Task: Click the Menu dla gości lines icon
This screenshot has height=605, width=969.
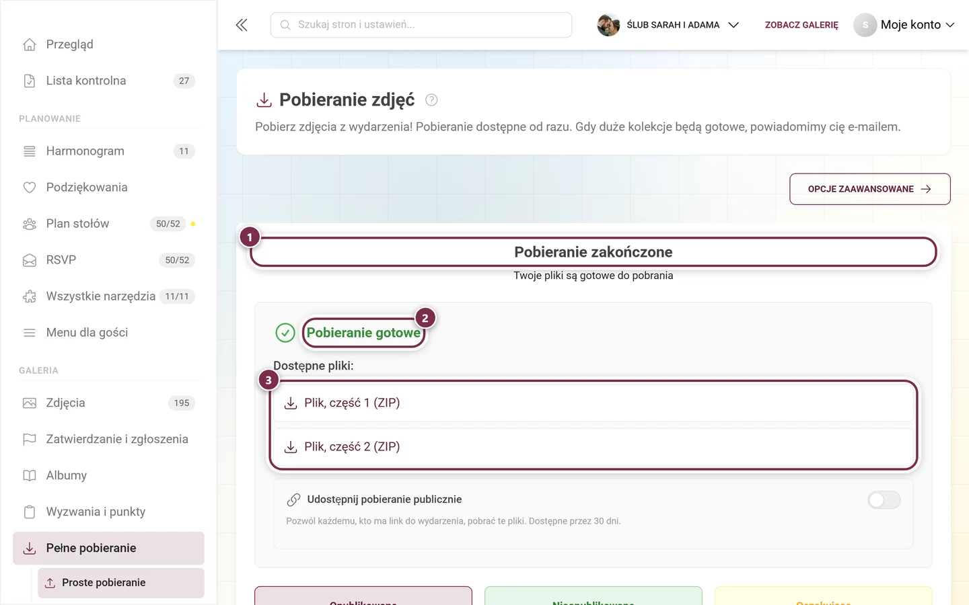Action: pos(30,333)
